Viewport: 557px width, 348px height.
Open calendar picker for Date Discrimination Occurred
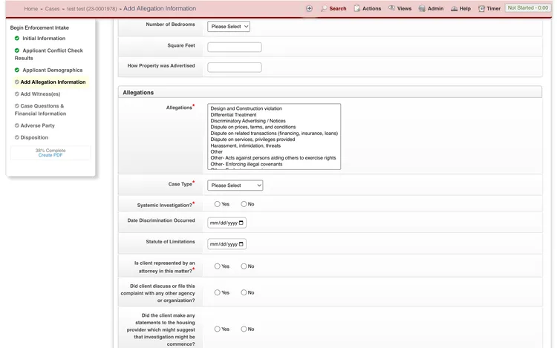(x=241, y=223)
